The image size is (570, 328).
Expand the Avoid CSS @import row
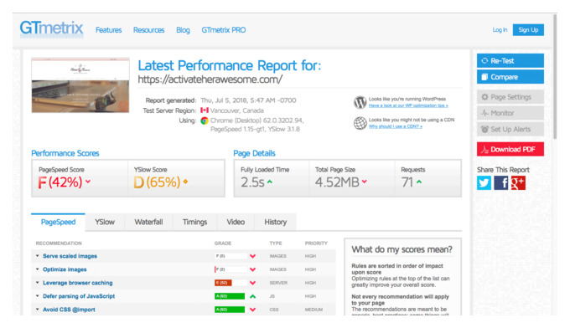(37, 310)
